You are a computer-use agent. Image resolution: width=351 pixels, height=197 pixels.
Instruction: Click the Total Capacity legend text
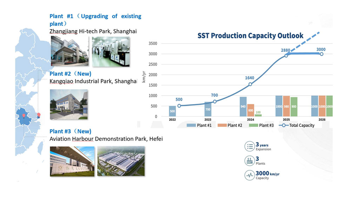[x=302, y=125]
